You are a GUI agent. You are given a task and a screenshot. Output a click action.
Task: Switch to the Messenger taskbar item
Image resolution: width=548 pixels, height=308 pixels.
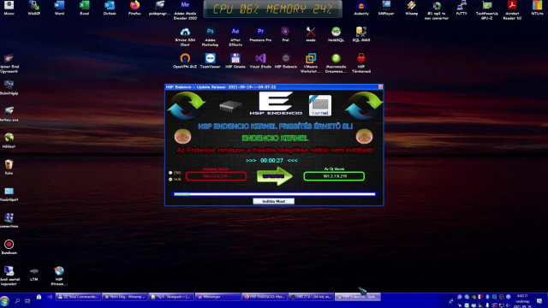(217, 297)
